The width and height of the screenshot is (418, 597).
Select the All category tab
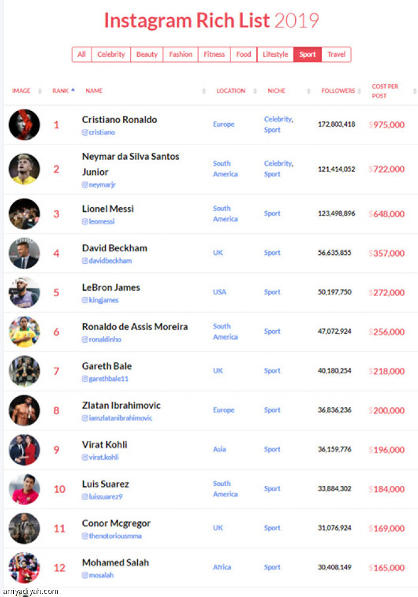click(x=81, y=54)
